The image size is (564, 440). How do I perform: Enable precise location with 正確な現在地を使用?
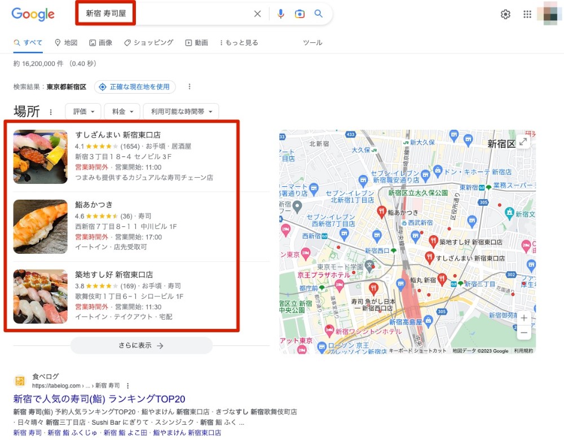coord(135,87)
